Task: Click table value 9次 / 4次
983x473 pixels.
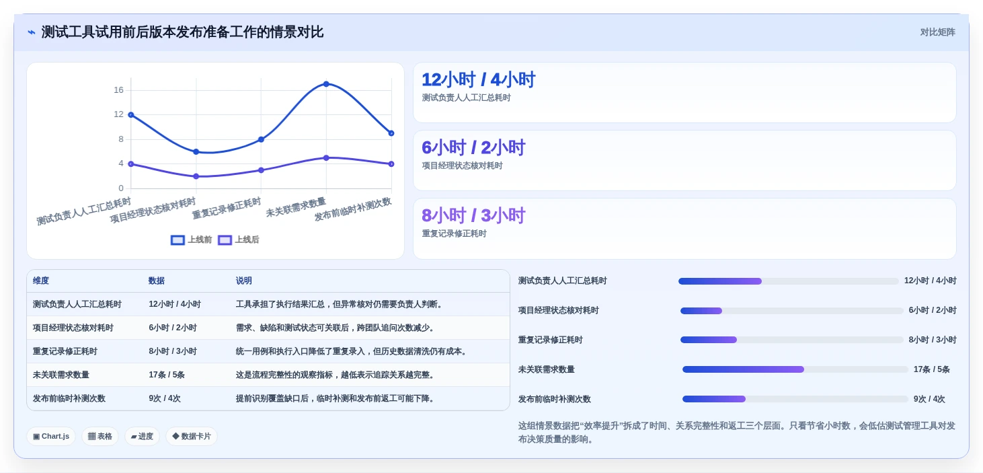Action: point(165,399)
